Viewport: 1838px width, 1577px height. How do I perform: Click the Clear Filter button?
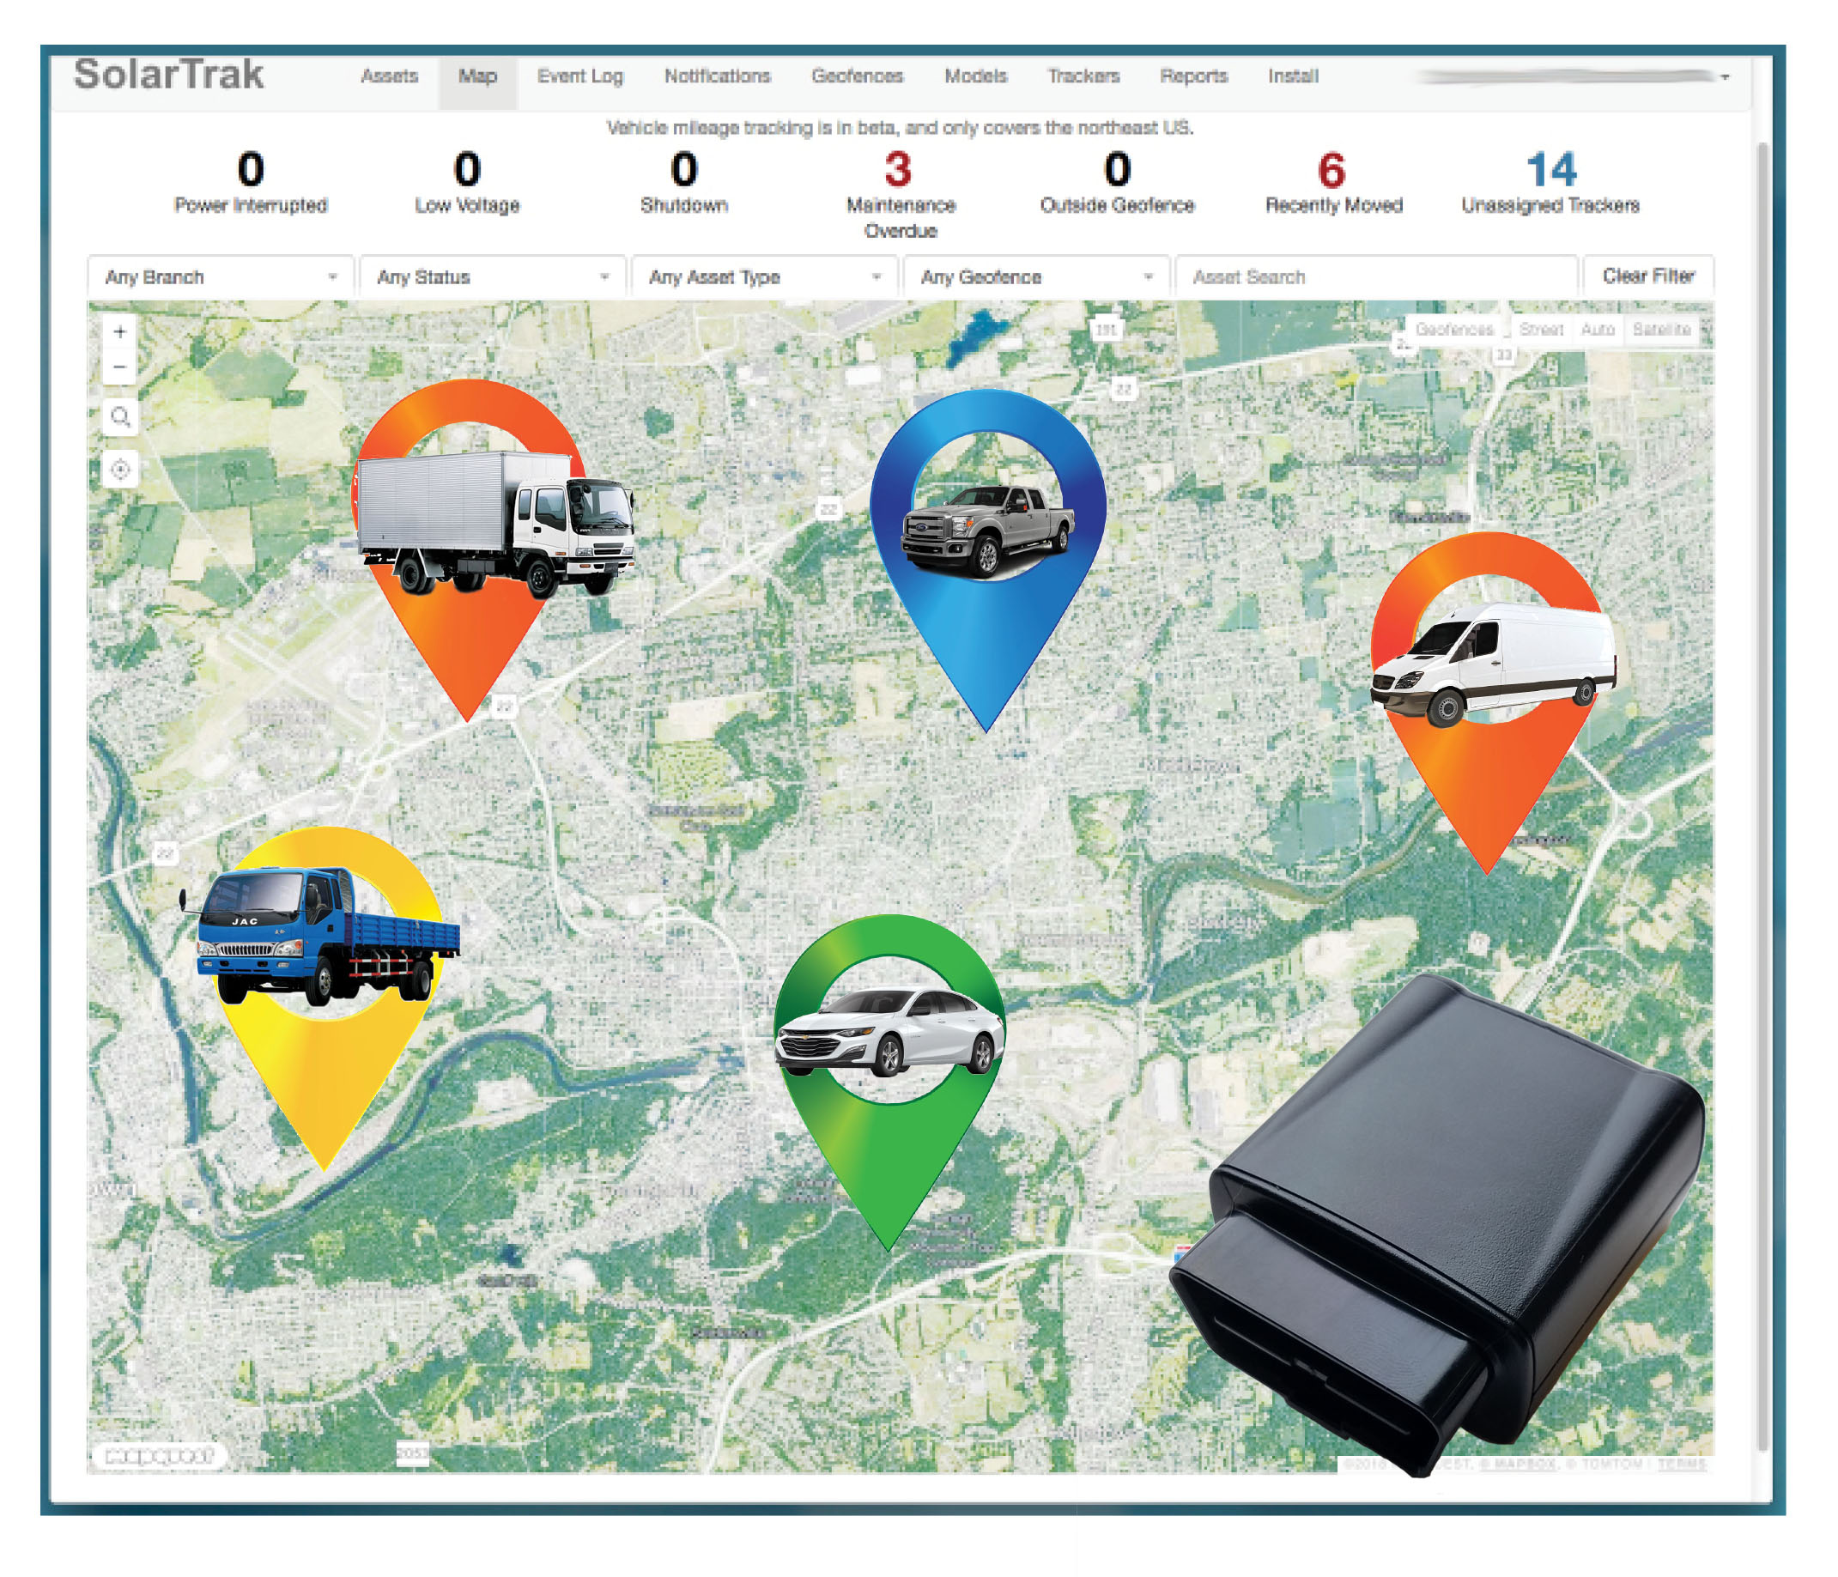[x=1647, y=276]
